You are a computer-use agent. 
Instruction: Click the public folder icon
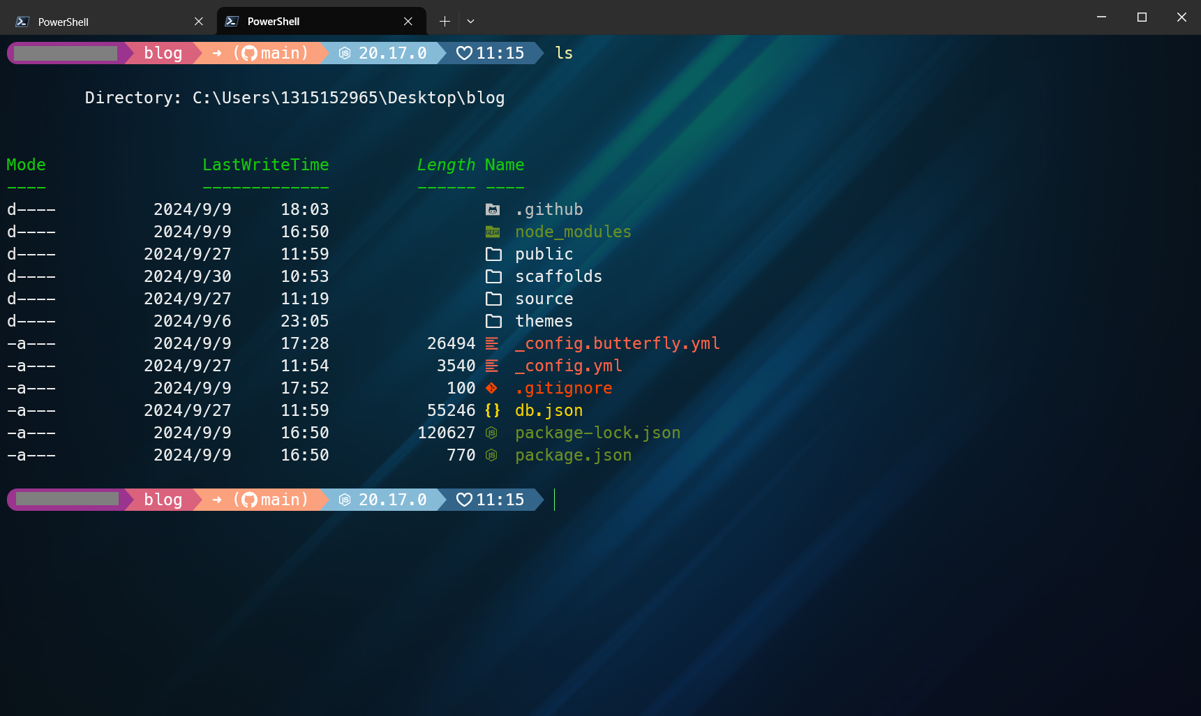point(493,254)
